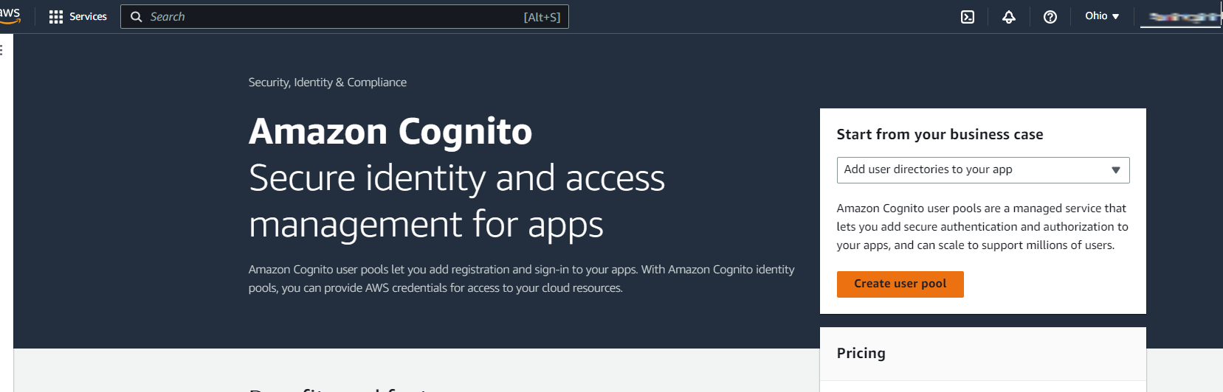Open the Services grid menu icon
This screenshot has width=1223, height=392.
(x=56, y=17)
